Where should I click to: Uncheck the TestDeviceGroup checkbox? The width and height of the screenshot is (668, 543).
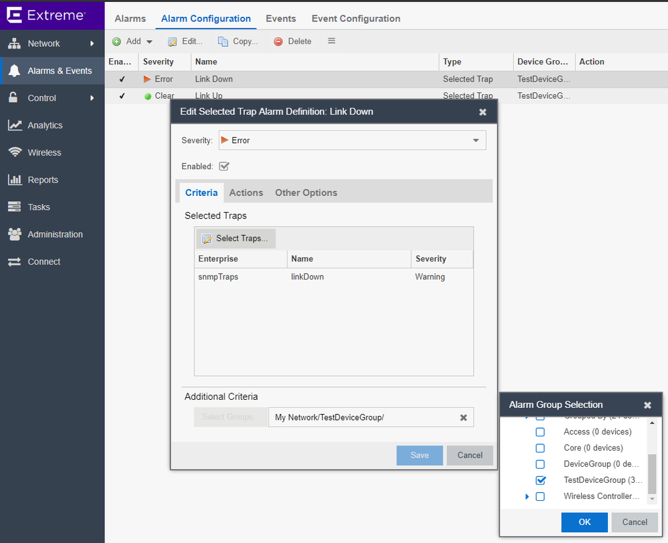coord(540,480)
